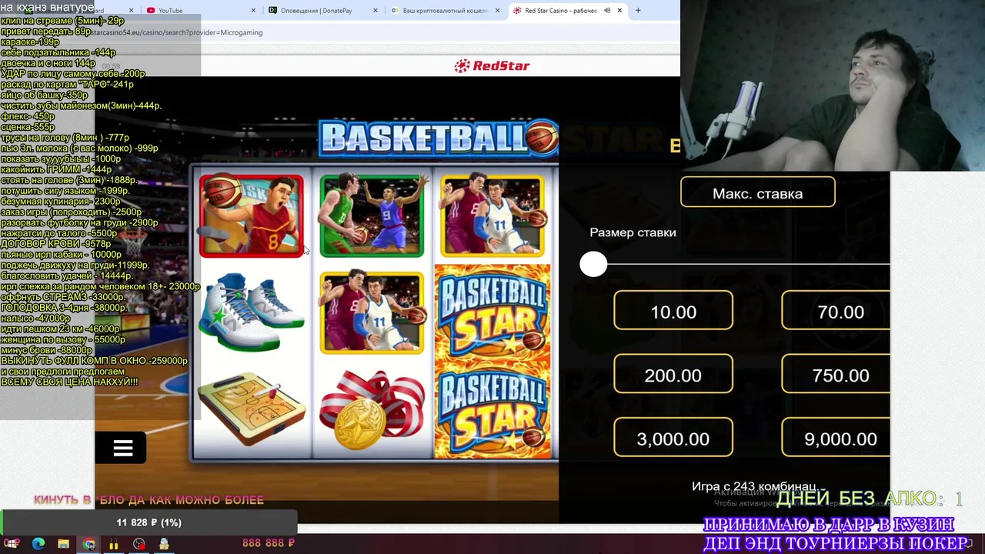Viewport: 985px width, 554px height.
Task: Click the '888 888 ₽' text on taskbar
Action: pos(269,543)
